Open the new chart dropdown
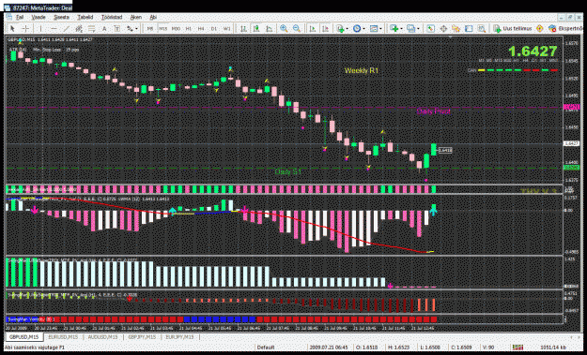Viewport: 587px width, 355px height. coord(395,28)
